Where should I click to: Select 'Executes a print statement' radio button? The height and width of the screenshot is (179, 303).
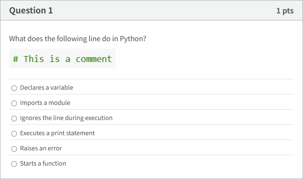tap(14, 133)
